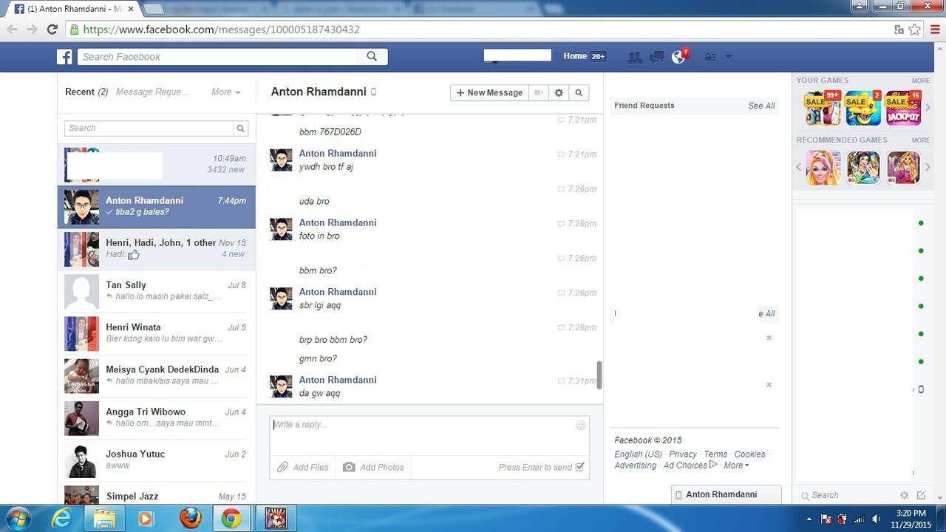Open Chrome menu hamburger icon
The height and width of the screenshot is (532, 946).
[x=934, y=30]
